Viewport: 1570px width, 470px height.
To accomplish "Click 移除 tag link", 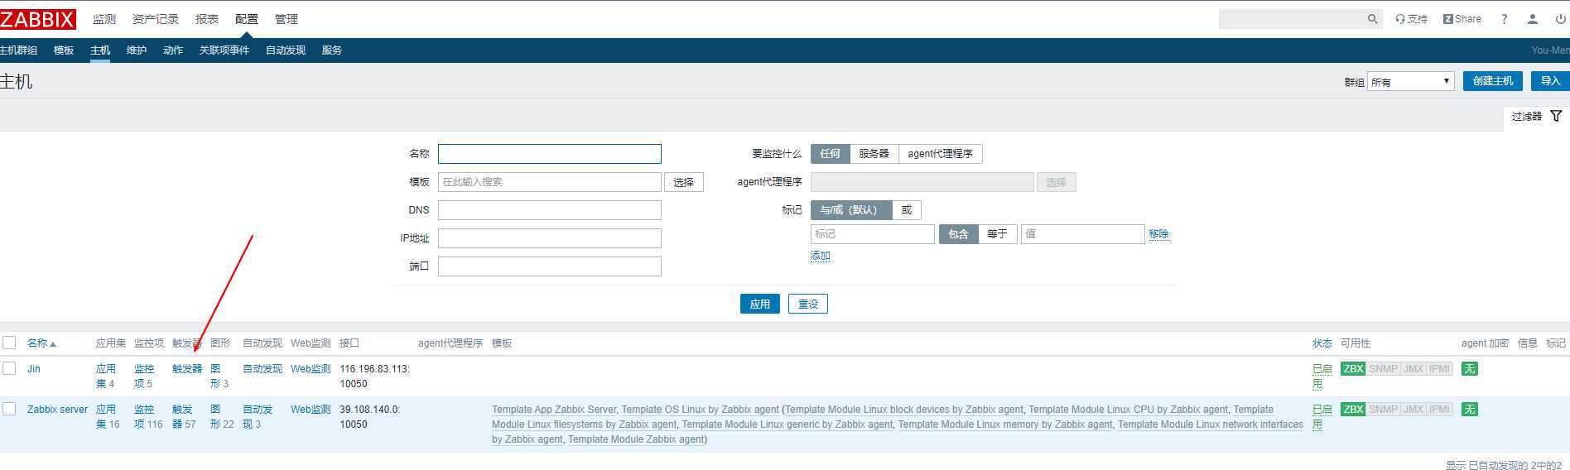I will pyautogui.click(x=1159, y=234).
